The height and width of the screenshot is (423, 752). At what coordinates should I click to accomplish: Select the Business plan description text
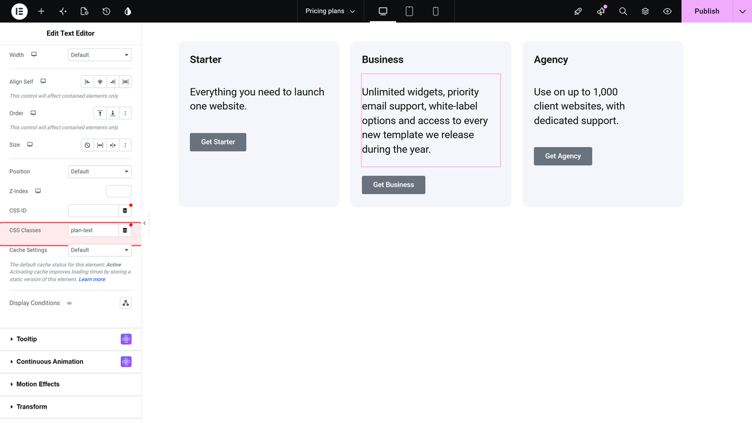[431, 120]
